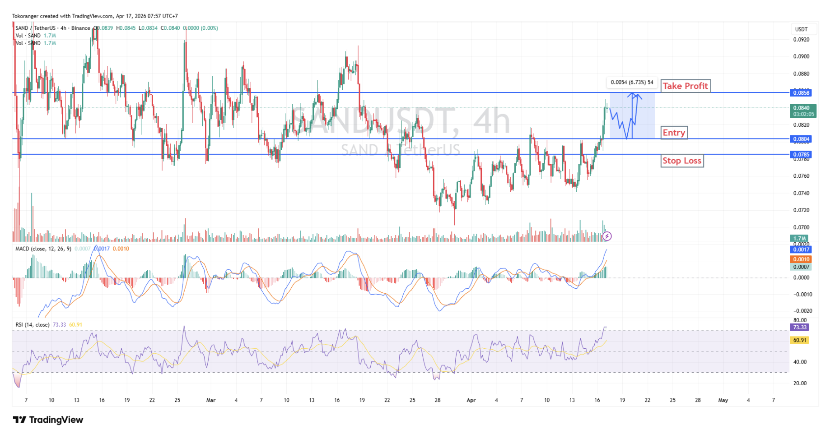
Task: Select the MACD (close, 12, 26, 9) legend
Action: [43, 249]
